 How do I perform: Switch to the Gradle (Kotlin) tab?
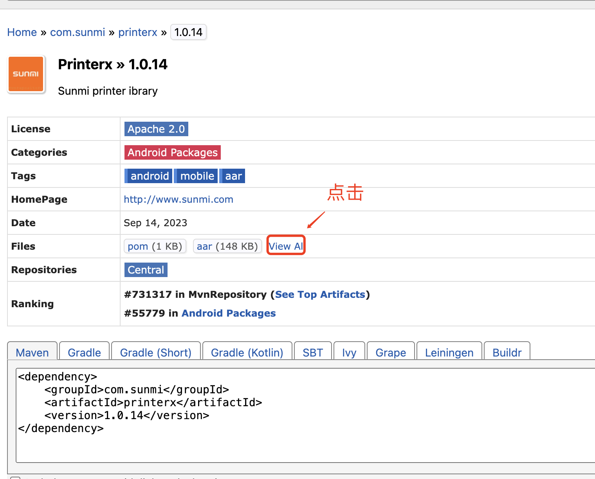(x=247, y=351)
